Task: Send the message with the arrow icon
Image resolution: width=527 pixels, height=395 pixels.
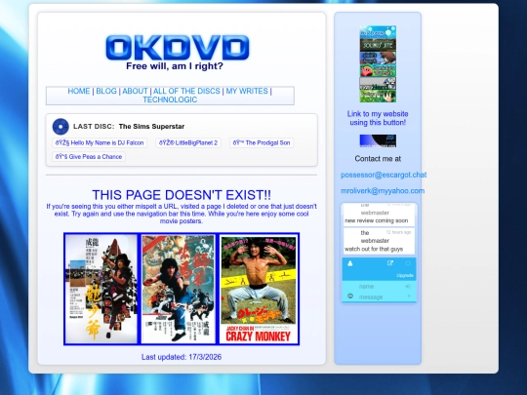Action: pos(409,296)
